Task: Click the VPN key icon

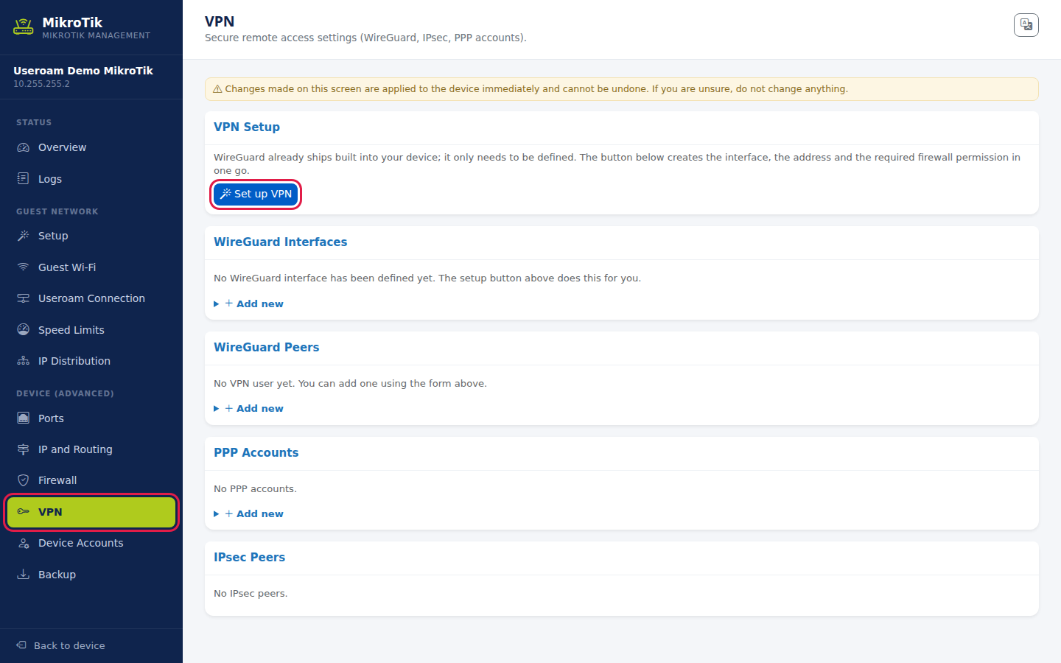Action: [x=24, y=512]
